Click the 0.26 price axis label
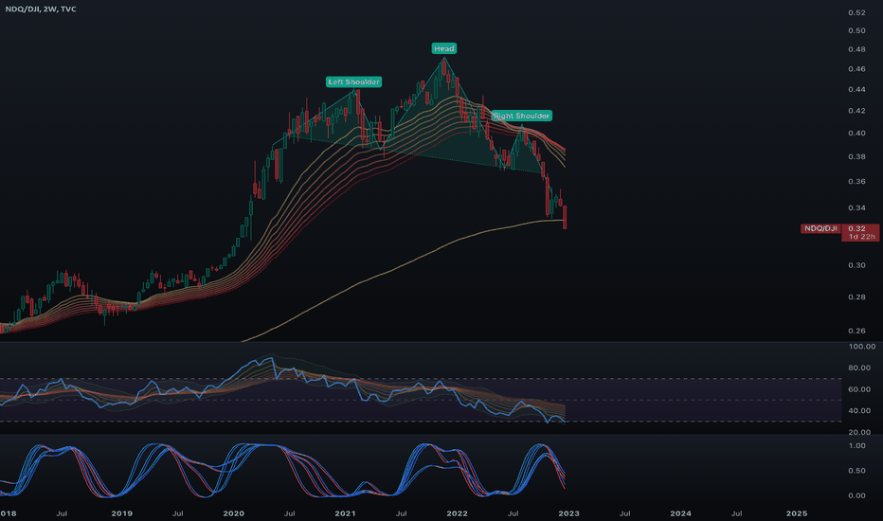The image size is (883, 521). click(856, 332)
